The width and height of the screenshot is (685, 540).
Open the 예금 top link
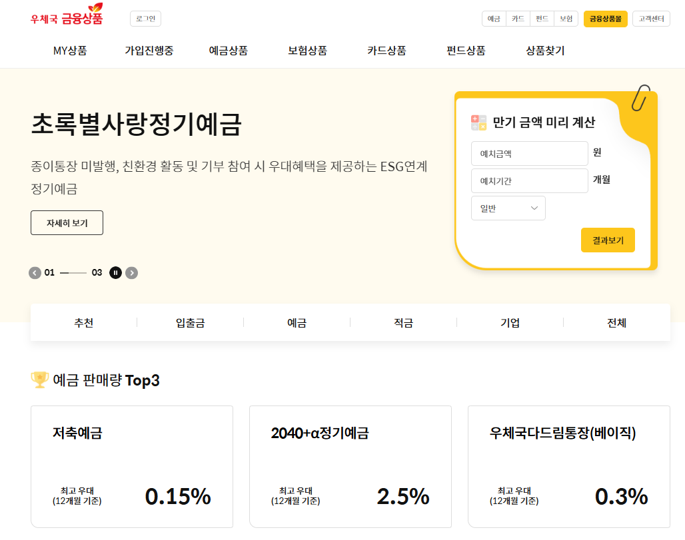click(494, 19)
